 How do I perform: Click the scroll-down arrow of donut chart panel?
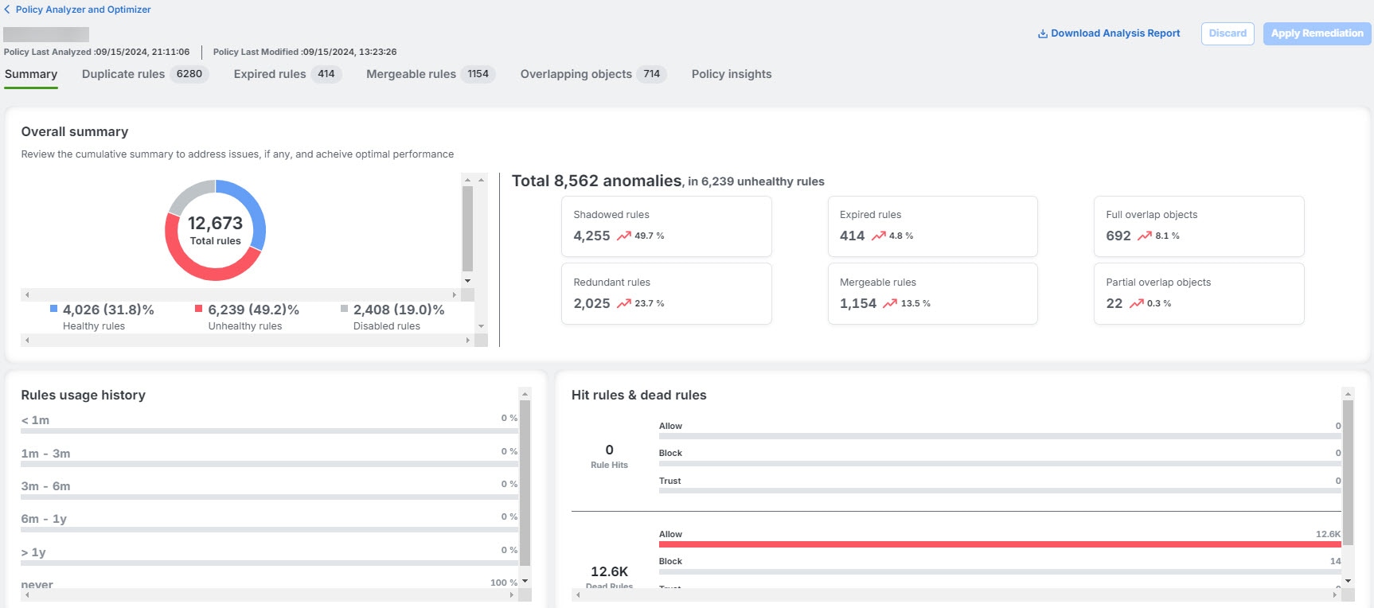point(467,281)
